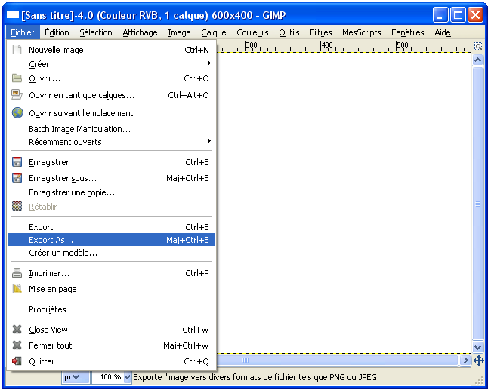Viewport: 488px width, 390px height.
Task: Open the Image menu
Action: pyautogui.click(x=179, y=32)
